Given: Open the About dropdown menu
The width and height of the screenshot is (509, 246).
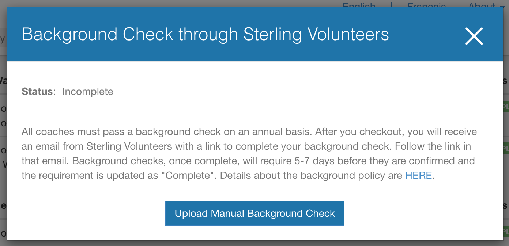Looking at the screenshot, I should point(482,5).
